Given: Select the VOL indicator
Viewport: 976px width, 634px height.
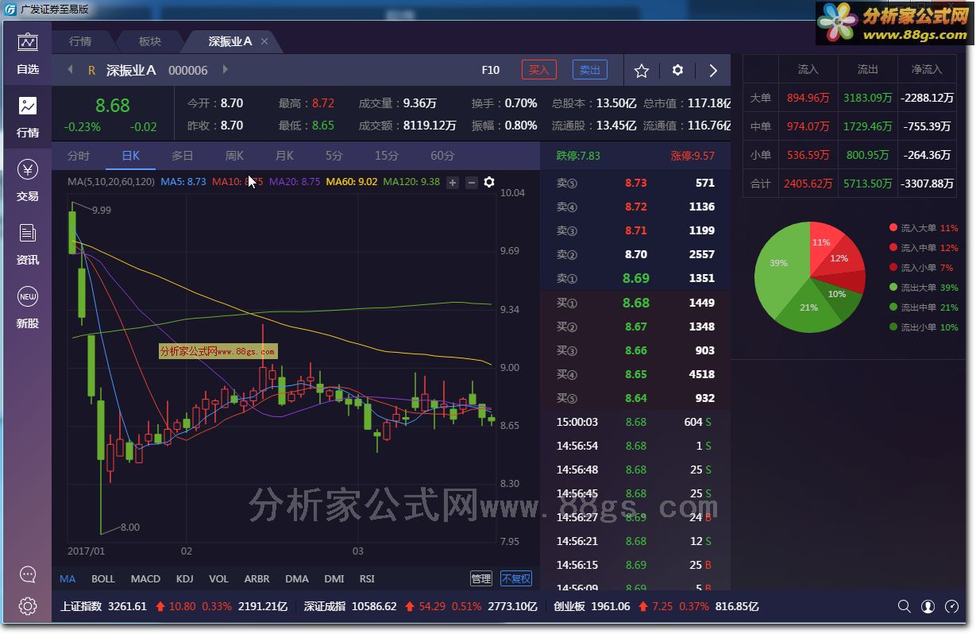Looking at the screenshot, I should tap(218, 579).
